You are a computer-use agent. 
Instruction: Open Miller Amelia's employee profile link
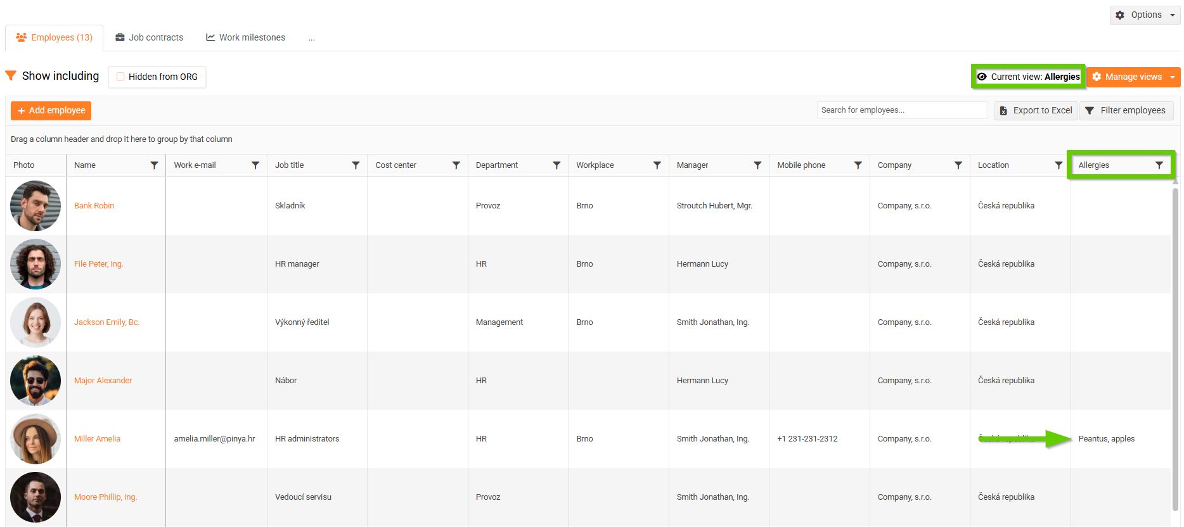pos(97,438)
